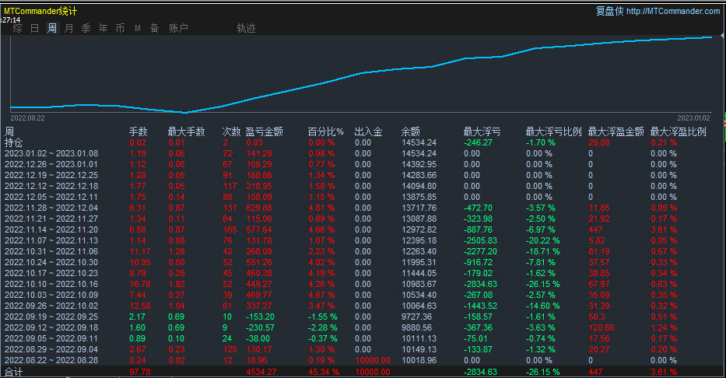Open the 备 notes tab
This screenshot has height=378, width=726.
tap(155, 28)
